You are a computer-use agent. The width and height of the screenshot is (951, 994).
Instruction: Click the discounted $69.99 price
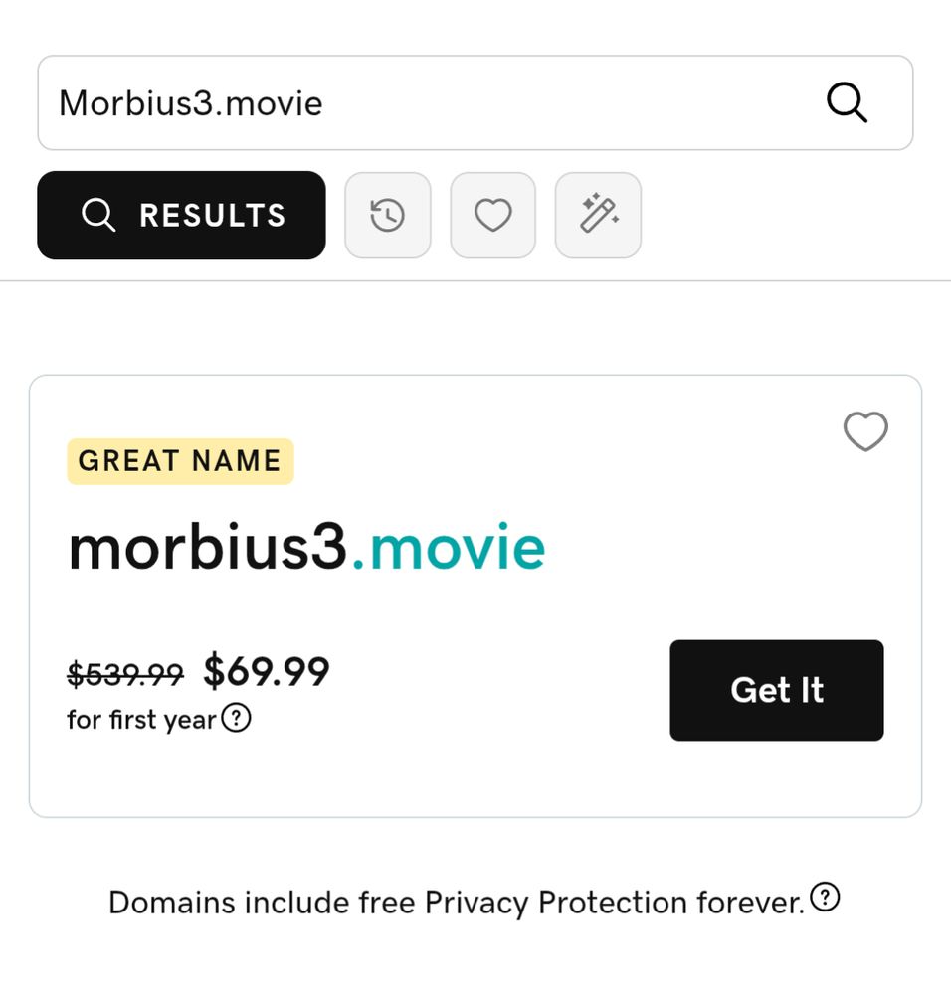pyautogui.click(x=267, y=671)
